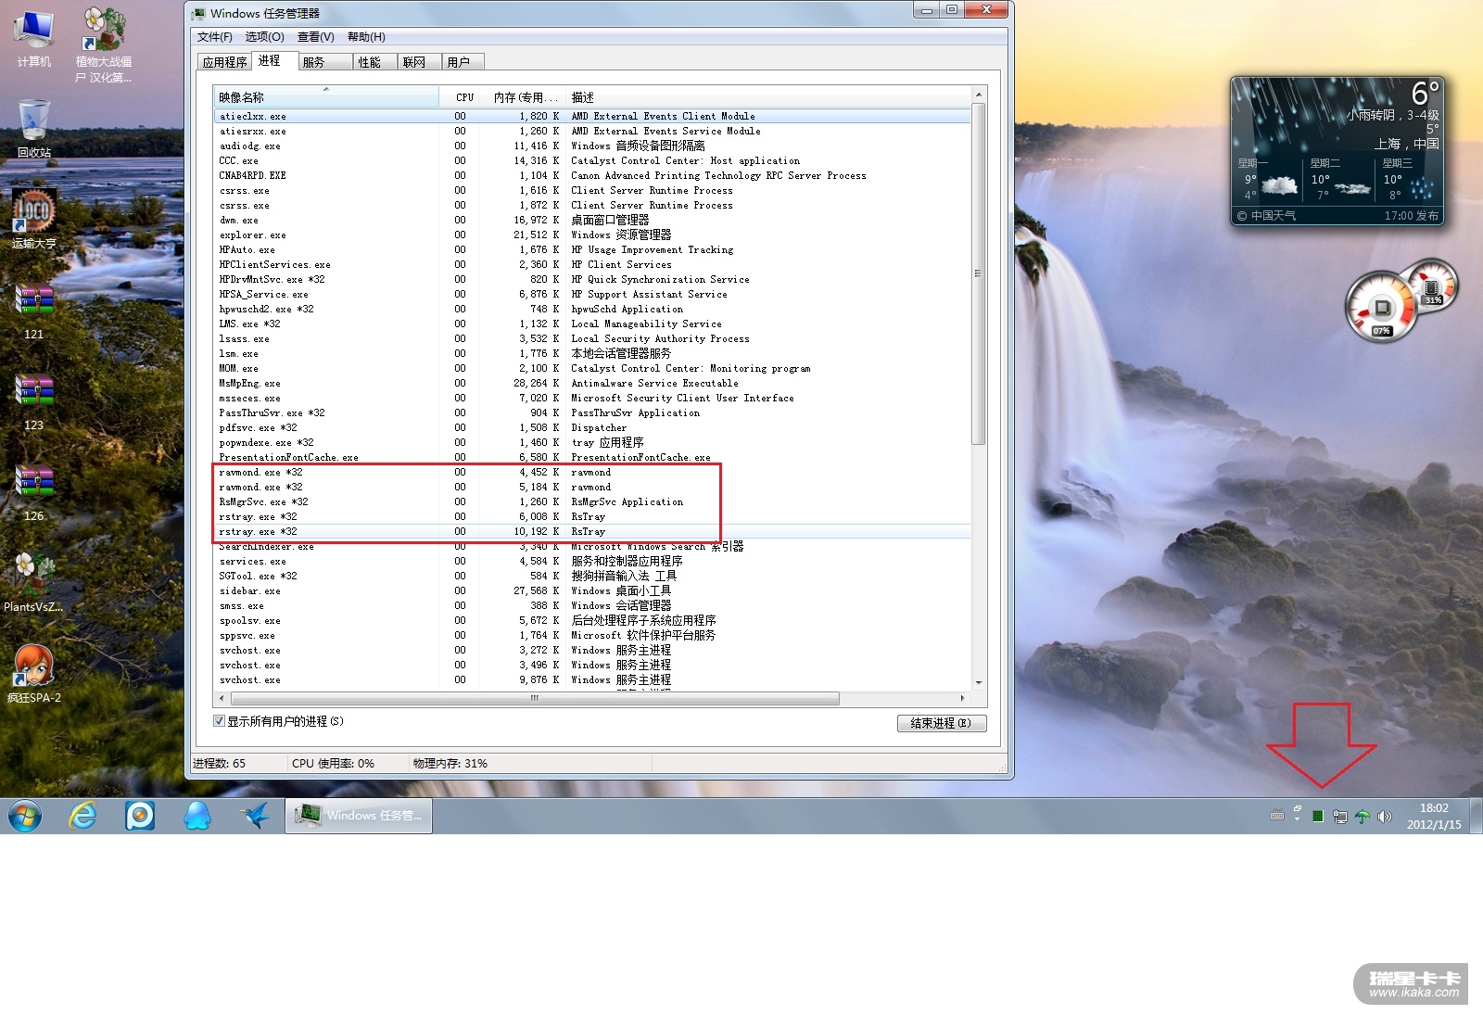Select the spoolsv.exe process row
Screen dimensions: 1483x1015
click(x=592, y=621)
